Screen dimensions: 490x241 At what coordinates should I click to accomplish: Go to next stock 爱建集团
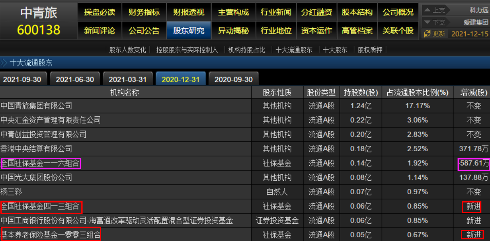476,22
